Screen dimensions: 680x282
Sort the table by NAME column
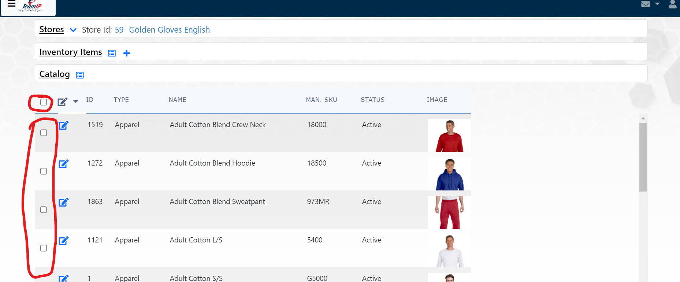click(177, 100)
